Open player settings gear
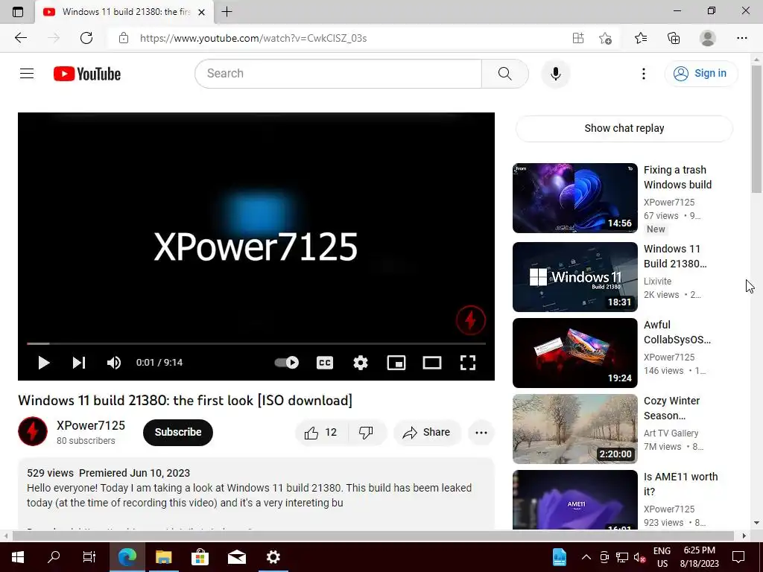This screenshot has height=572, width=763. [361, 363]
